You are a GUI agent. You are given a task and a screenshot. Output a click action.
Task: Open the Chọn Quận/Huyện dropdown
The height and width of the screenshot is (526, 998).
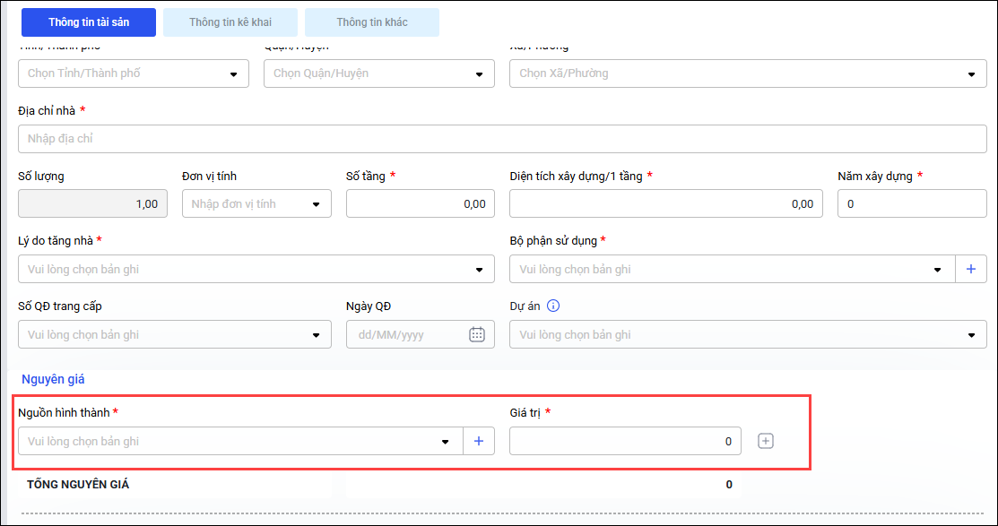[479, 73]
